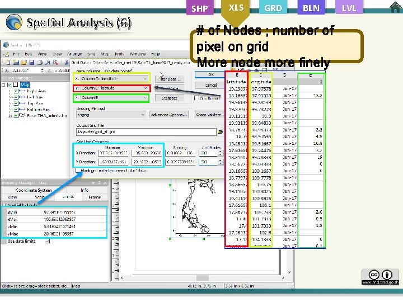Toggle Base-THA layer visibility checkbox

click(16, 116)
